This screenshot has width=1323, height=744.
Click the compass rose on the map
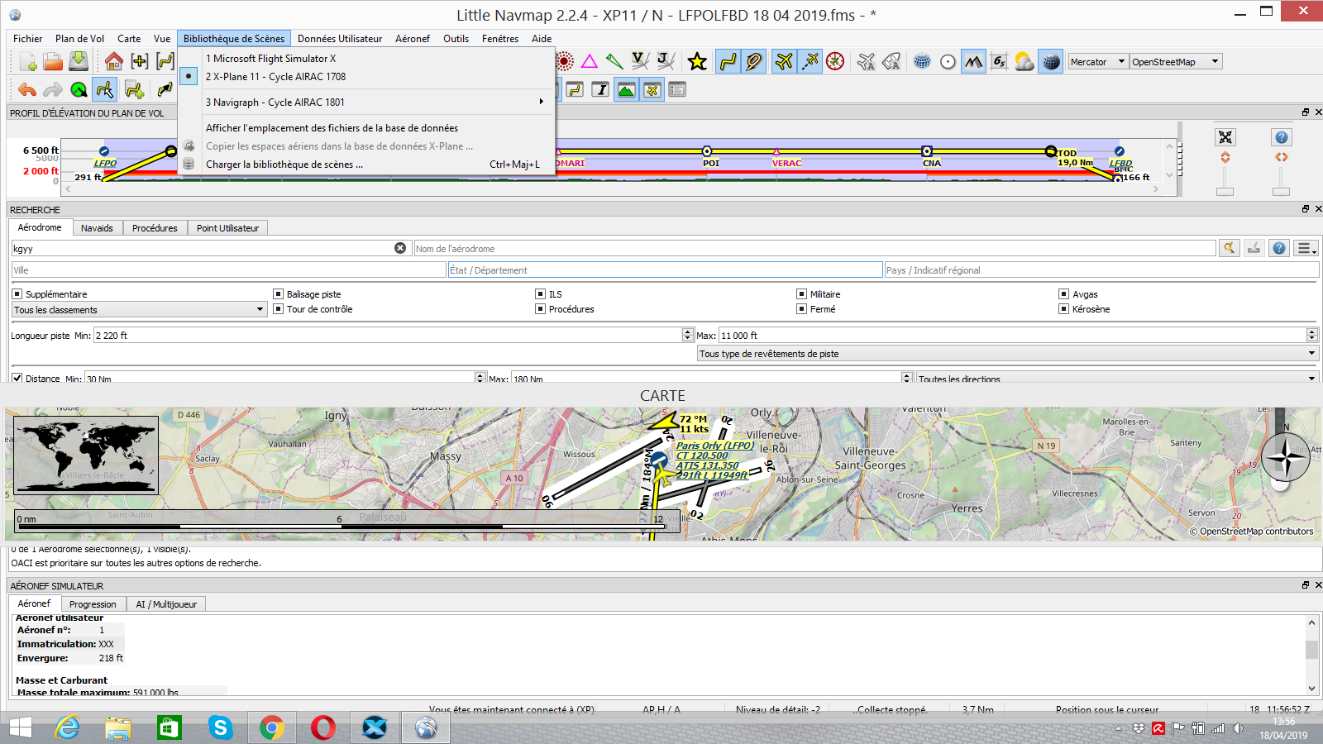(1285, 457)
